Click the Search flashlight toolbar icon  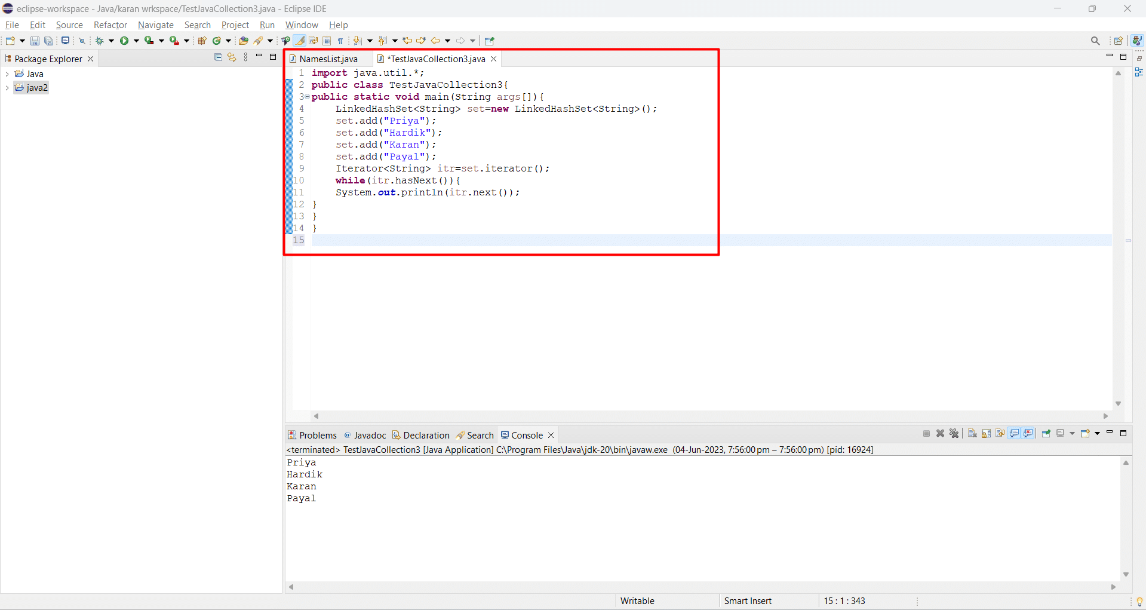(x=259, y=41)
